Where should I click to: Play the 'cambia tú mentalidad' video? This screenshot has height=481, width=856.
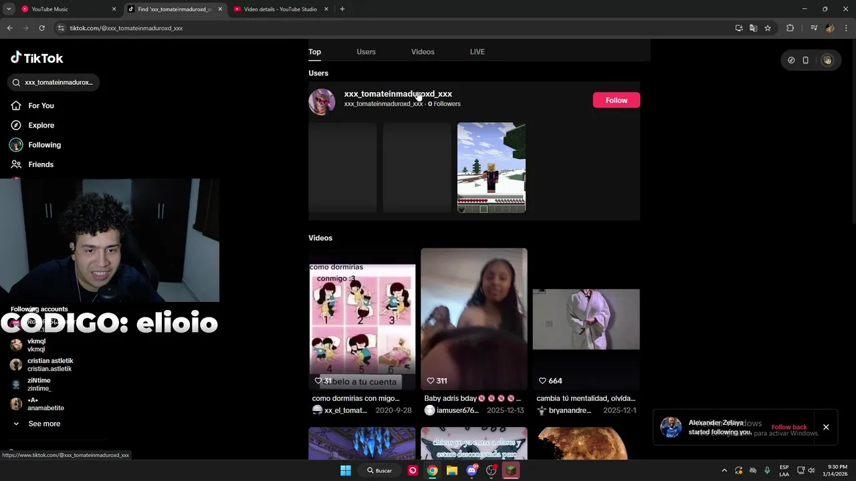pos(586,319)
